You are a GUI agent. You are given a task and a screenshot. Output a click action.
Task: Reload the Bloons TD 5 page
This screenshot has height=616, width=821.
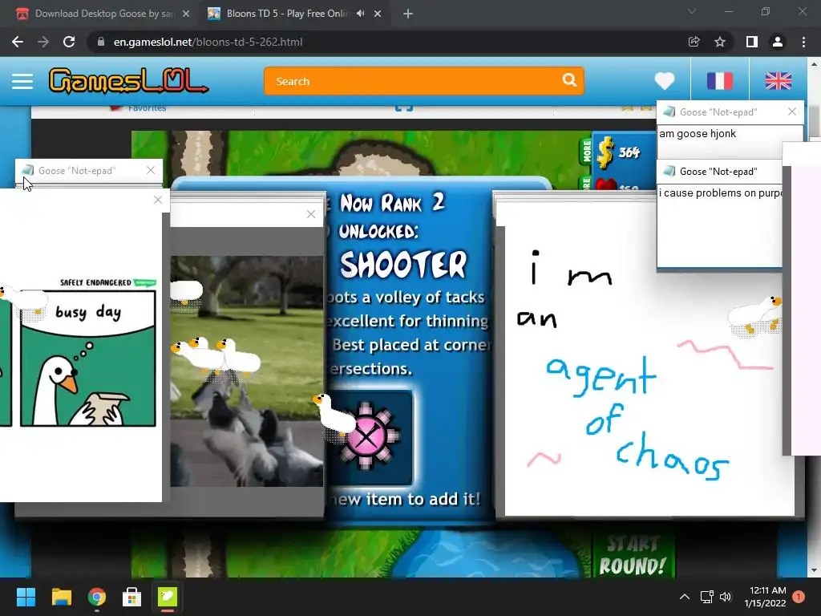[x=69, y=42]
